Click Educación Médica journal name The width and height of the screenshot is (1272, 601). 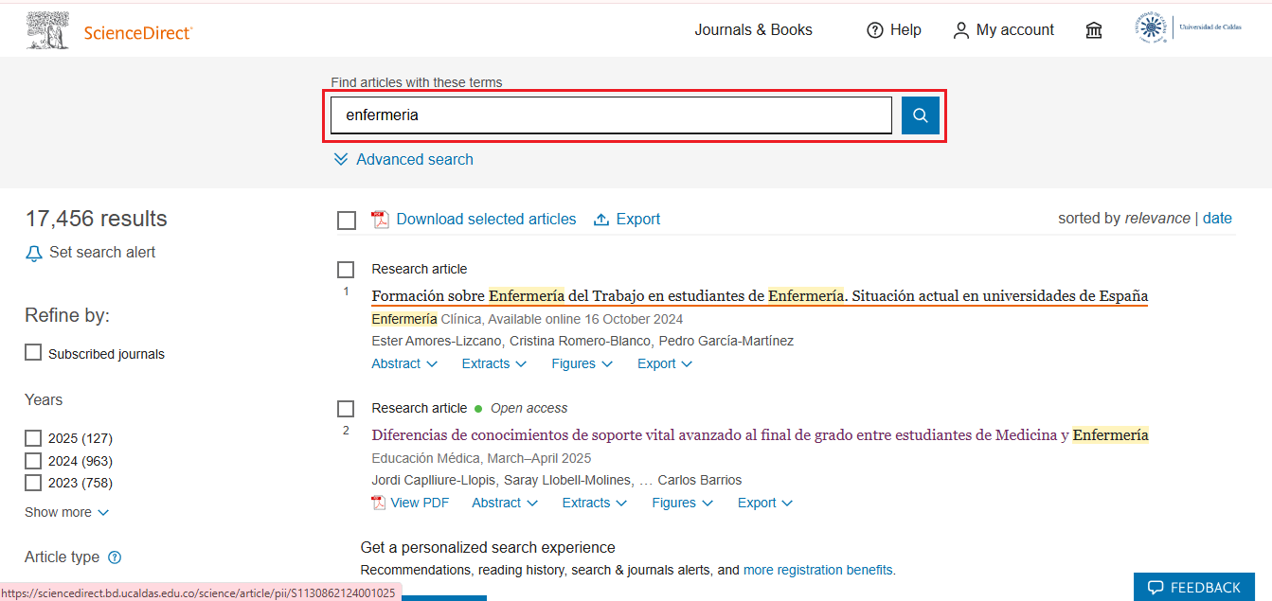426,458
